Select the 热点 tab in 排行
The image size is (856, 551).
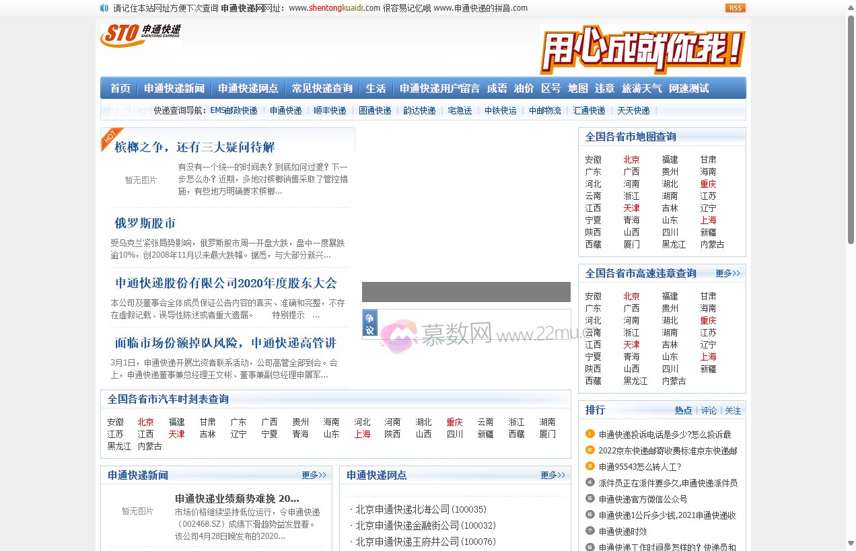pos(684,410)
